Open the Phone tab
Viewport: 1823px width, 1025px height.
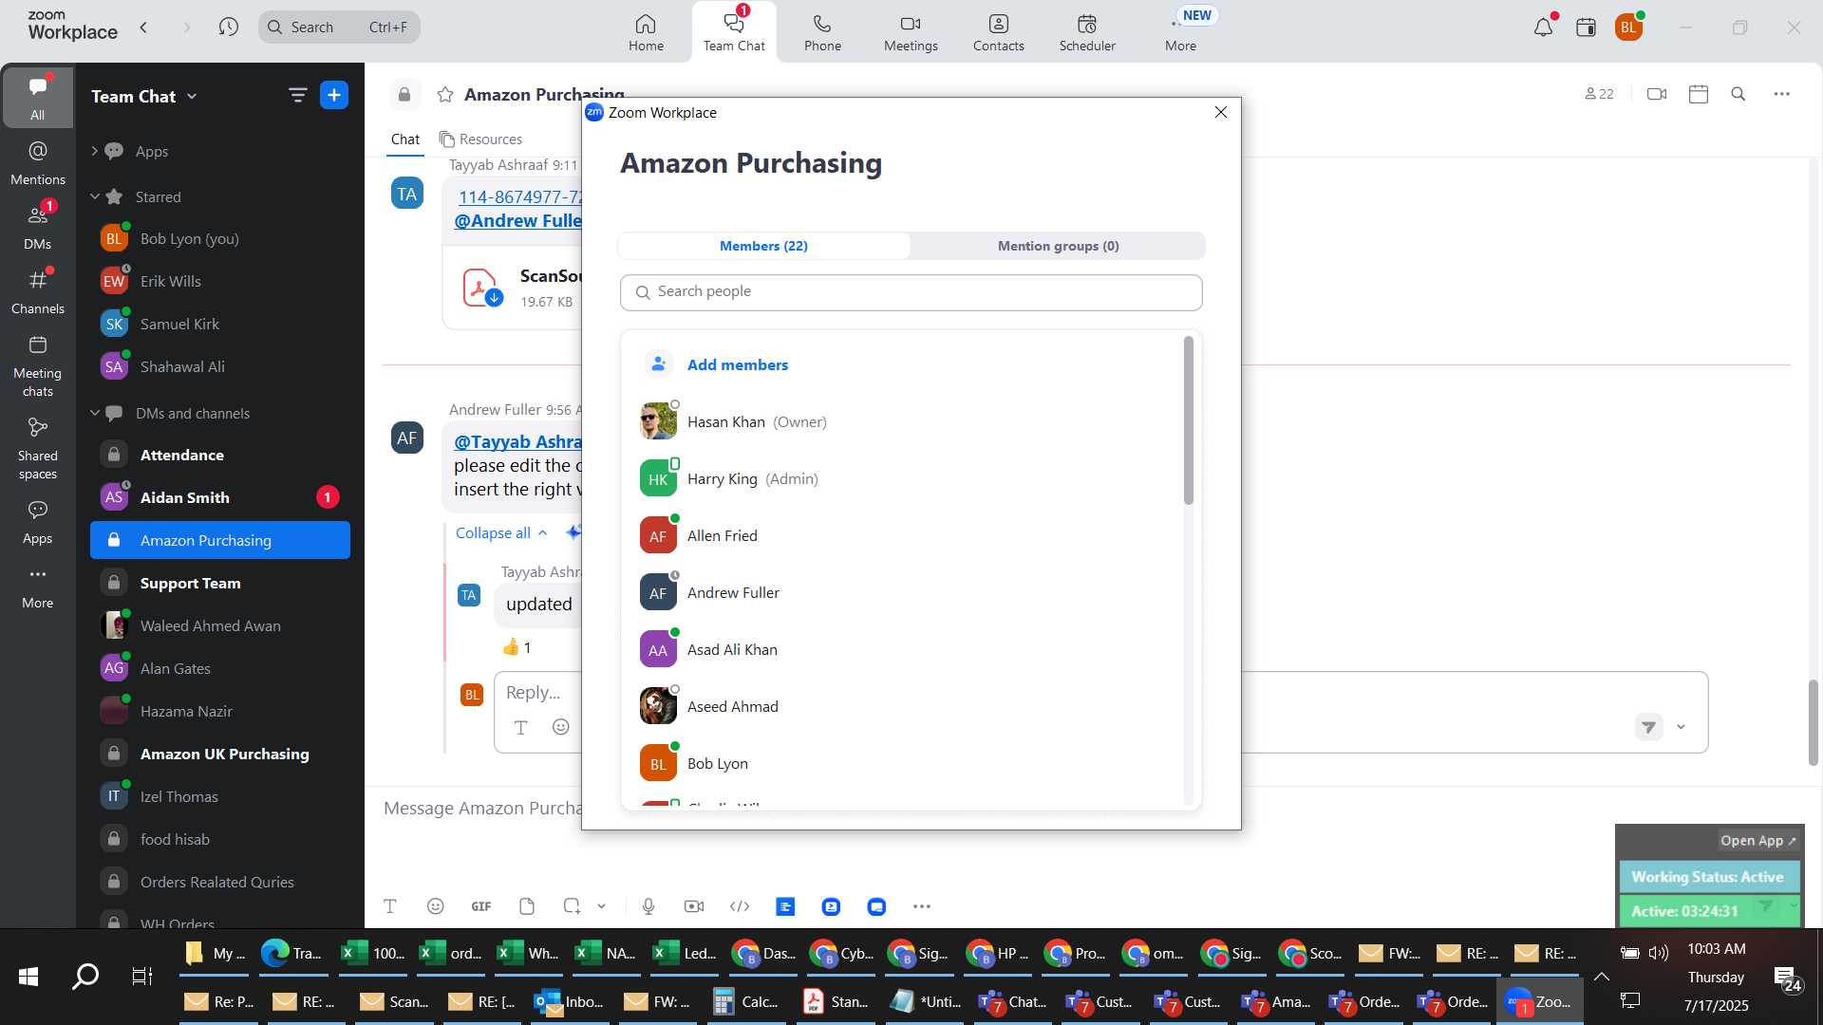(822, 32)
